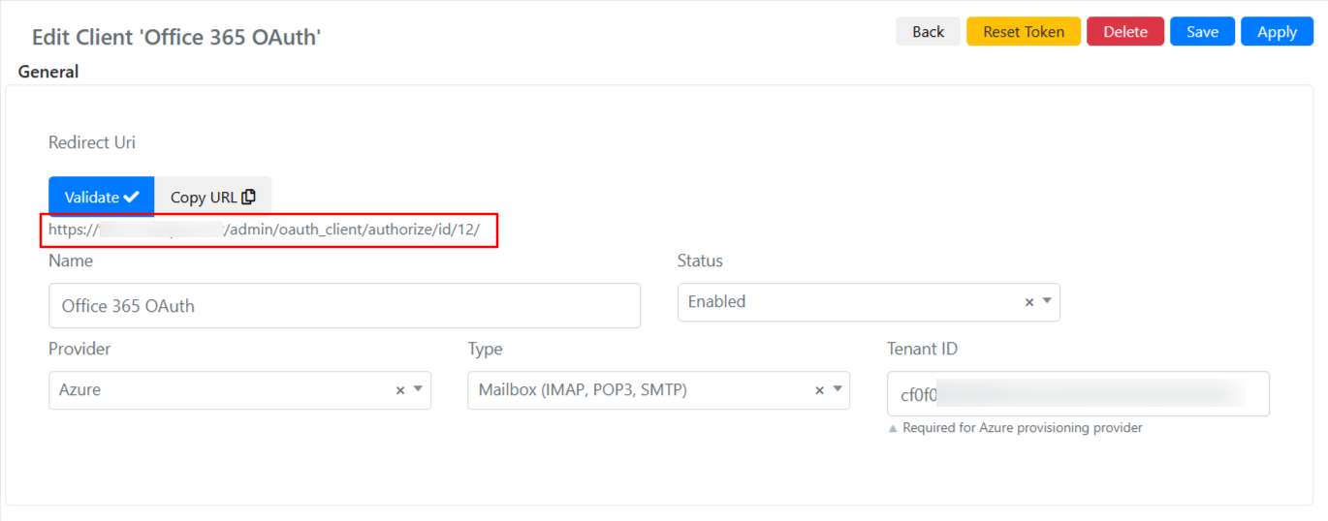
Task: Validate the redirect URI
Action: (102, 197)
